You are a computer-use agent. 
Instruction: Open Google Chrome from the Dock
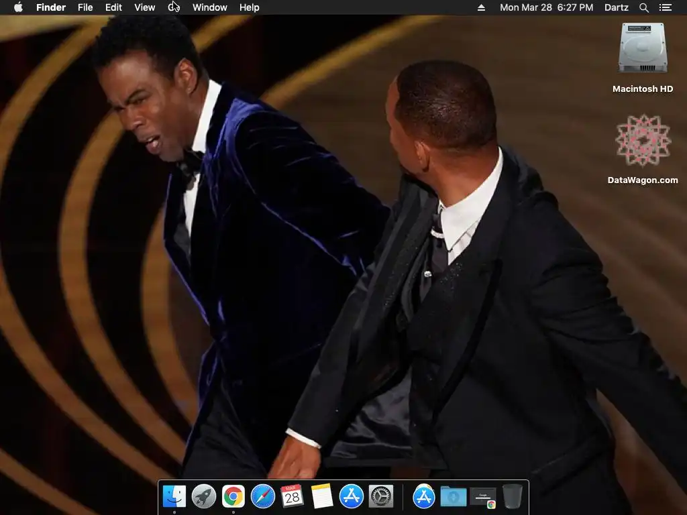(233, 497)
